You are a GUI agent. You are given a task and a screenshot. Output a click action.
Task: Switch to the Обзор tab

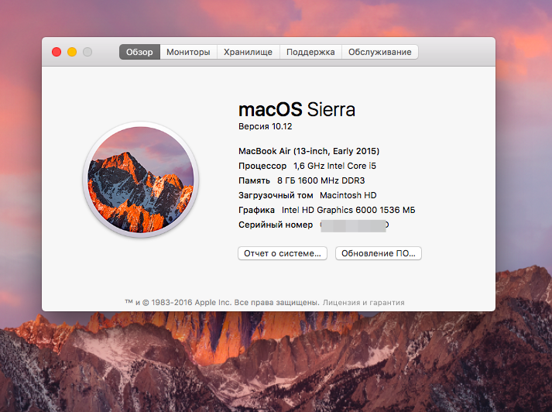click(x=139, y=52)
